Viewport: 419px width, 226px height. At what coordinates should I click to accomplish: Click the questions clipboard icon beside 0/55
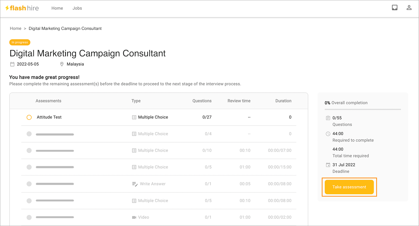(328, 118)
